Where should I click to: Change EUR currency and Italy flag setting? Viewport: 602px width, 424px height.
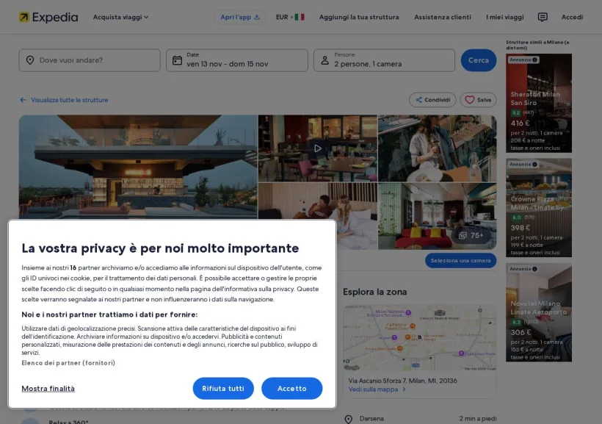(290, 18)
